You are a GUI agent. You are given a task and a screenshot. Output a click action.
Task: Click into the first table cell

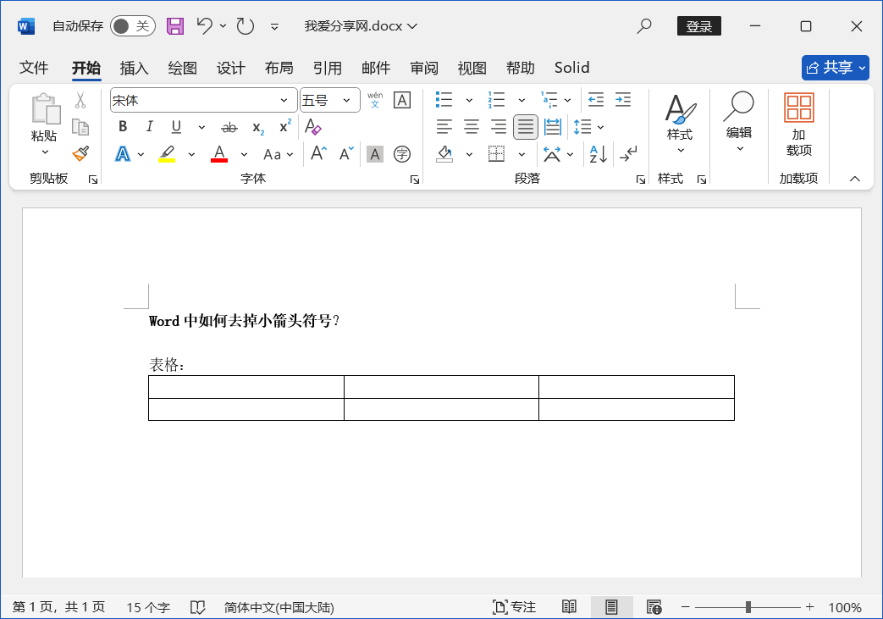[246, 387]
